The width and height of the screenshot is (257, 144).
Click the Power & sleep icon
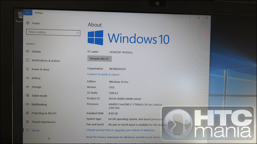click(x=27, y=69)
